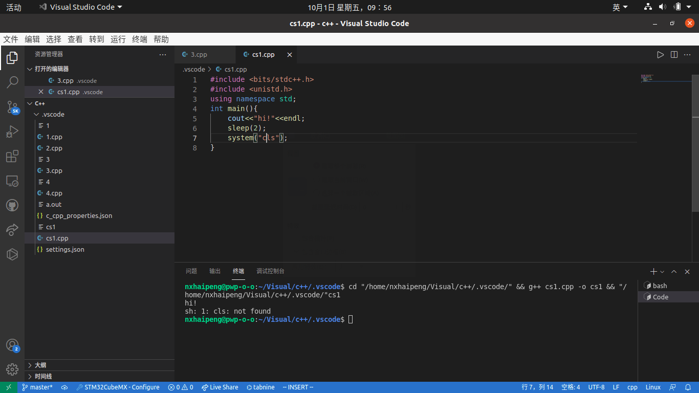Open settings.json in file explorer
Screen dimensions: 699x393
99,250
